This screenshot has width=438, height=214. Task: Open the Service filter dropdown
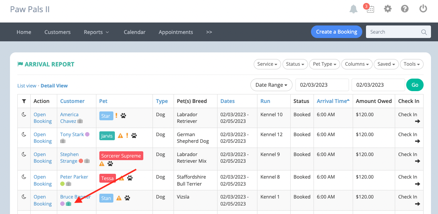267,64
